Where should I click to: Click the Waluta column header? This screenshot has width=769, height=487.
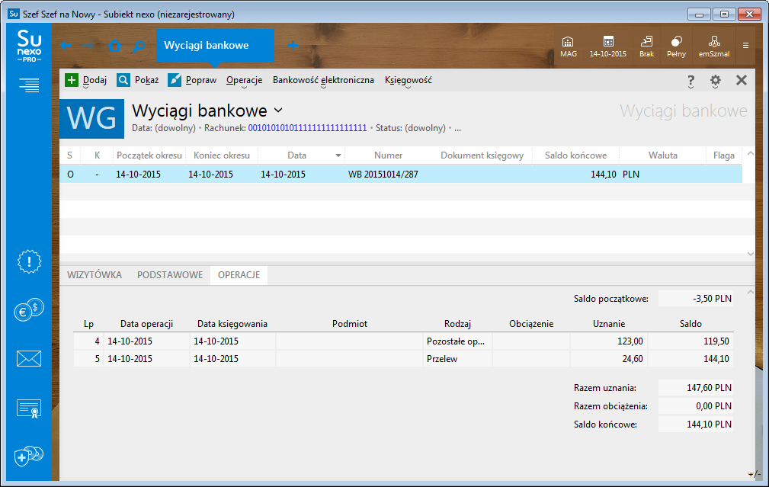pyautogui.click(x=662, y=155)
